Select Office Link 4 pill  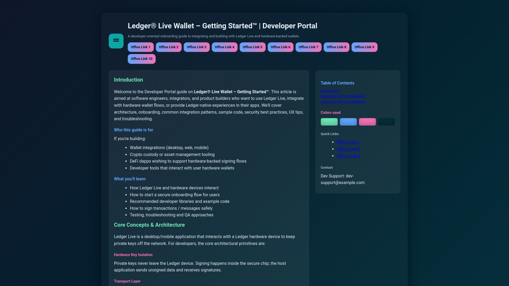[x=225, y=47]
